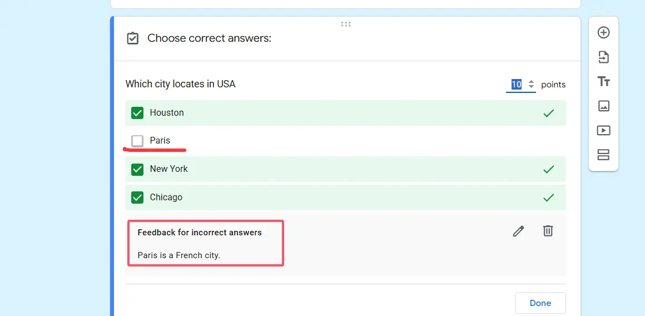Click the answer key clipboard icon

coord(132,38)
